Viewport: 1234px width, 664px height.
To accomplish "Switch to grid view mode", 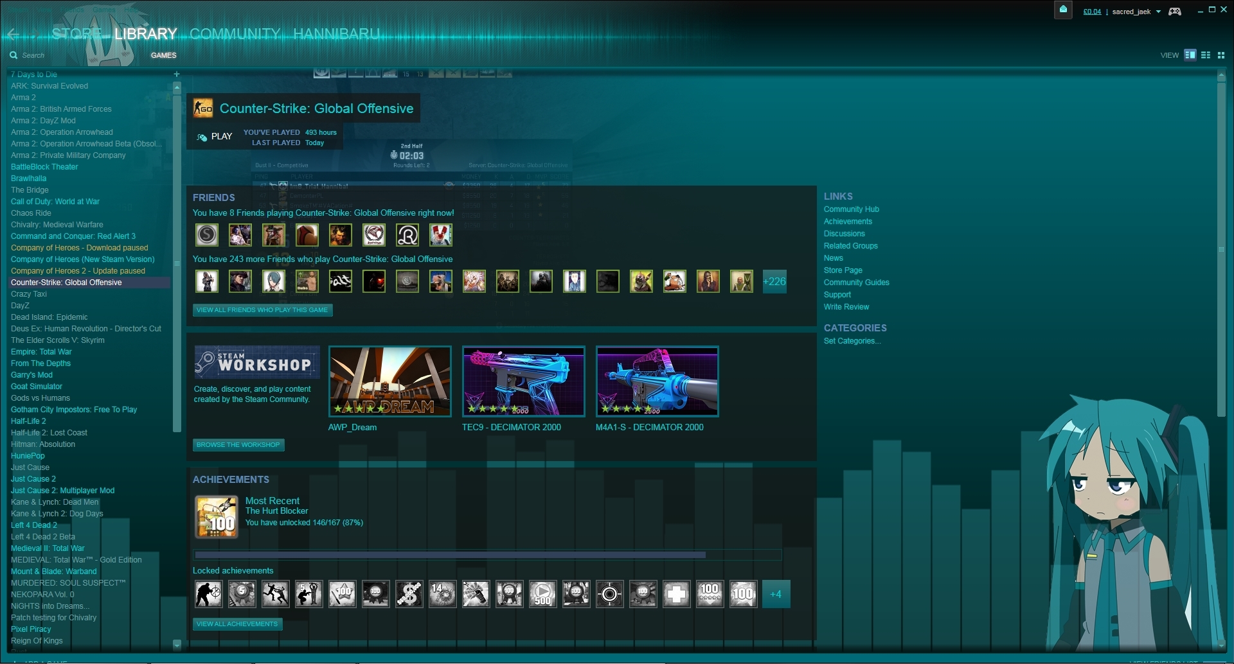I will click(1221, 55).
